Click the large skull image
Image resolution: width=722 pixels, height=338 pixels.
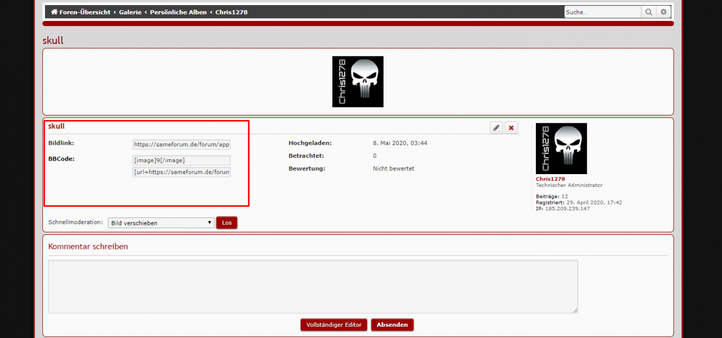358,82
